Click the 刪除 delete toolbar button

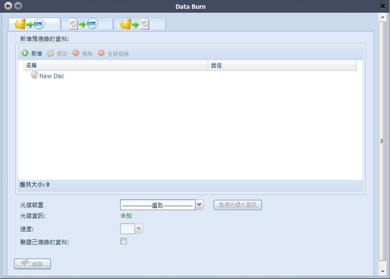[x=83, y=53]
